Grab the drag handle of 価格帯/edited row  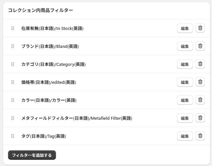(x=13, y=82)
